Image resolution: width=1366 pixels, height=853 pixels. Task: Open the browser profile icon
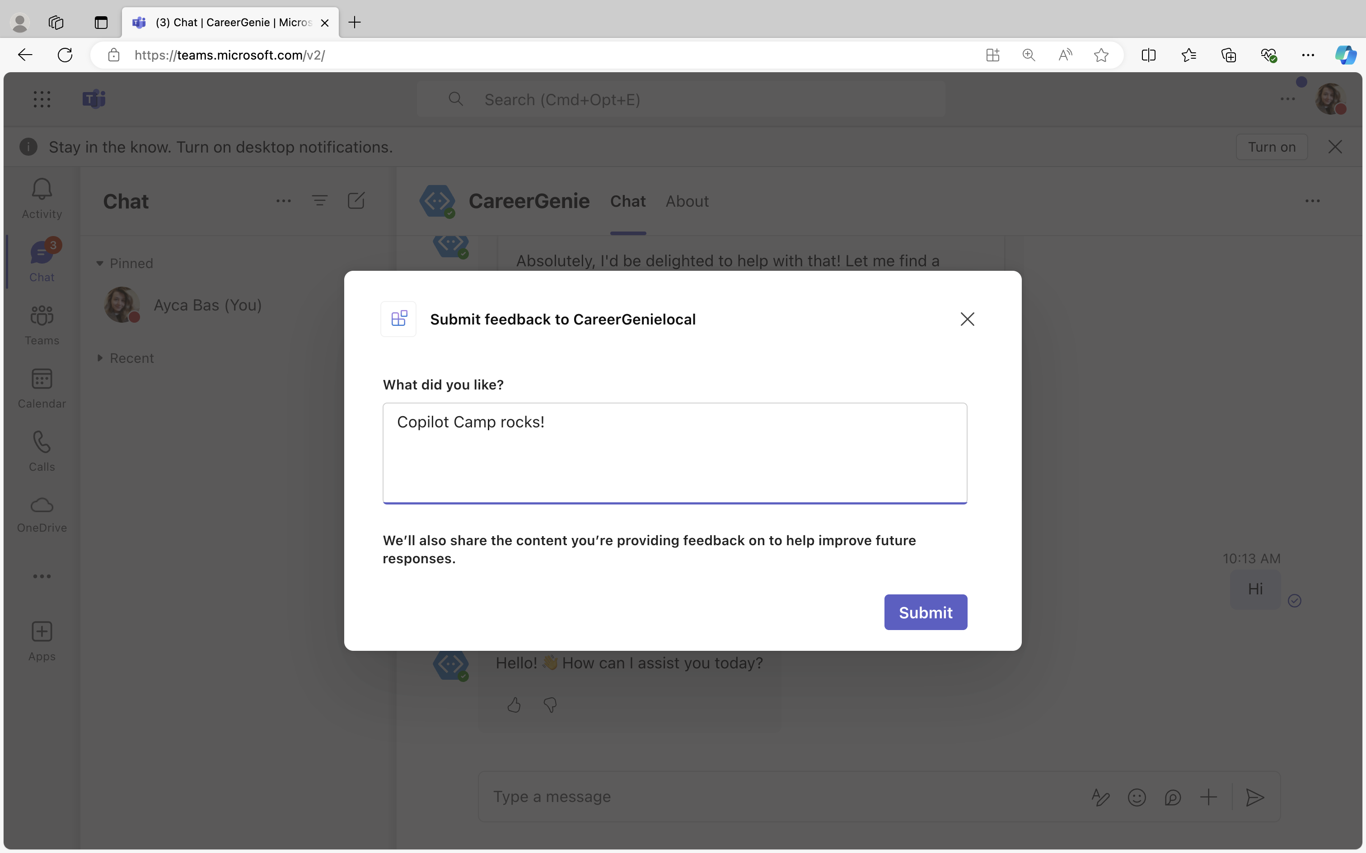(20, 23)
